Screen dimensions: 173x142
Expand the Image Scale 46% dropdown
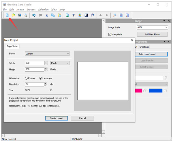pos(152,27)
